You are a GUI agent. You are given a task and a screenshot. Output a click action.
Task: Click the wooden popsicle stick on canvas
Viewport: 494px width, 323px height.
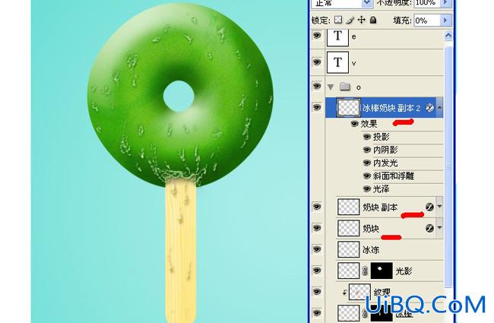181,252
